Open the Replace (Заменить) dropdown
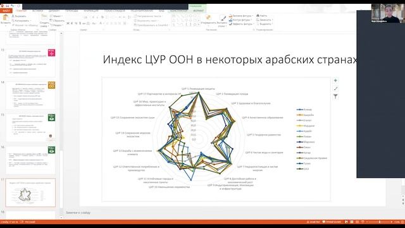This screenshot has width=405, height=228. [x=265, y=20]
